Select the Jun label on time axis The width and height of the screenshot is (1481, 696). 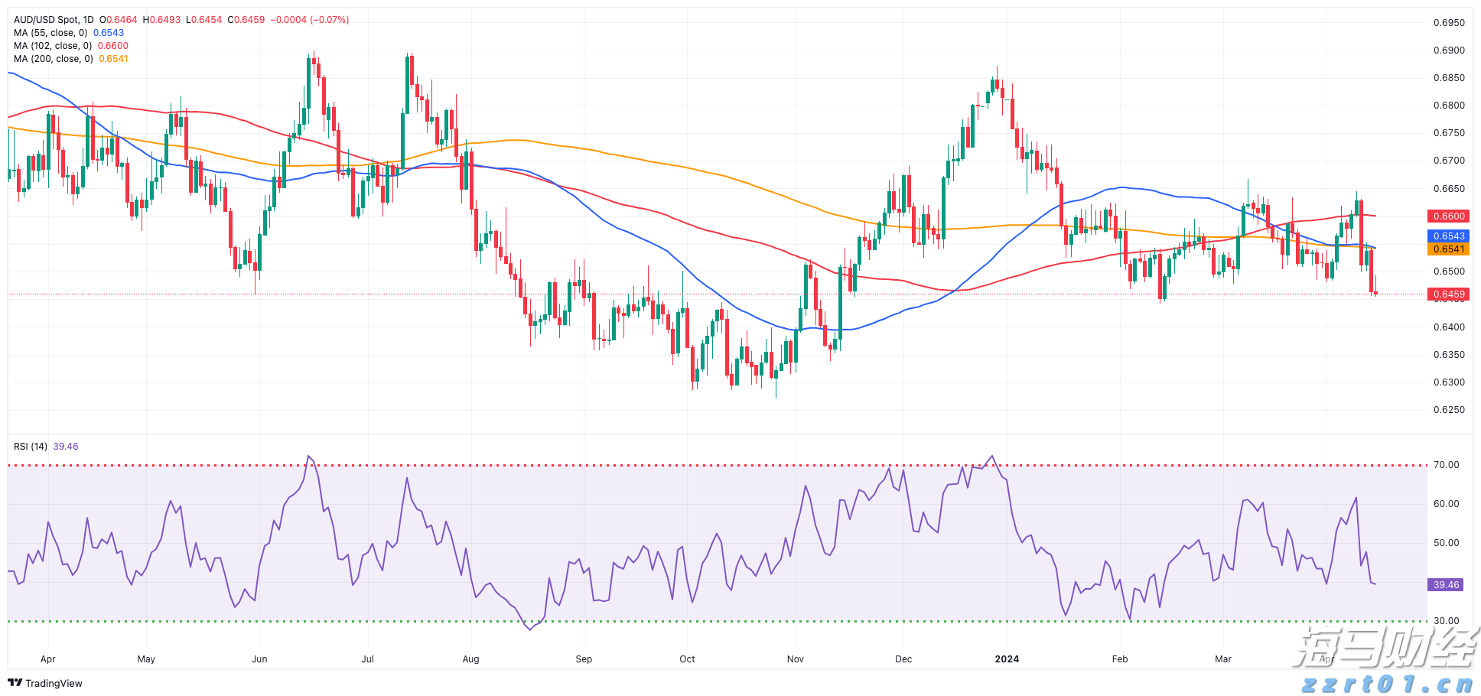[x=259, y=659]
